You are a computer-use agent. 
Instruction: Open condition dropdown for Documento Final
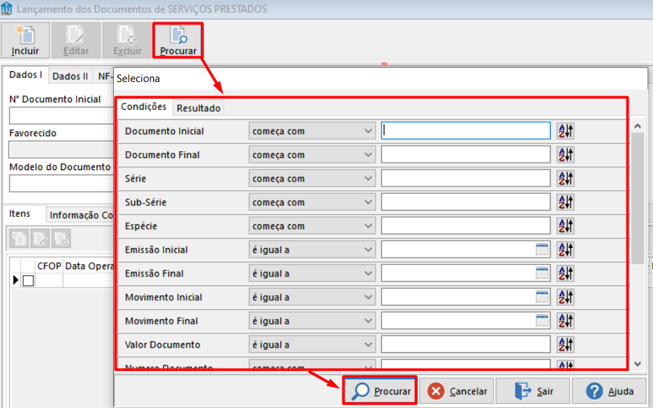point(312,155)
